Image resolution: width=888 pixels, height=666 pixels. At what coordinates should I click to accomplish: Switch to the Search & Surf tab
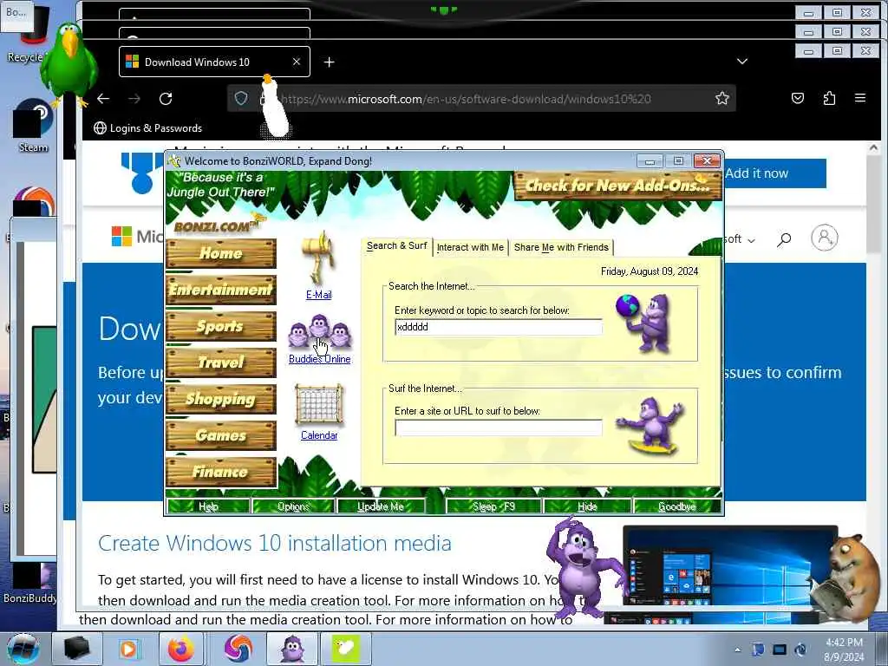tap(396, 245)
